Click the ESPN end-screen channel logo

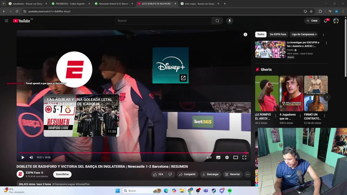[74, 70]
